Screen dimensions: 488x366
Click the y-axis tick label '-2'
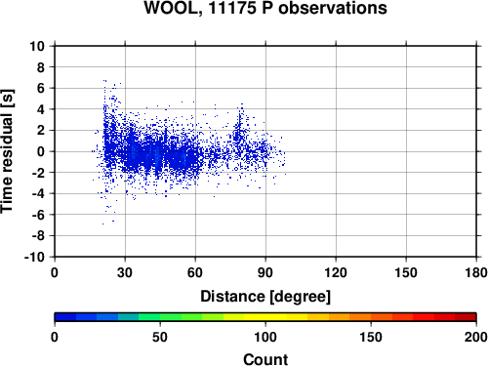click(x=38, y=173)
